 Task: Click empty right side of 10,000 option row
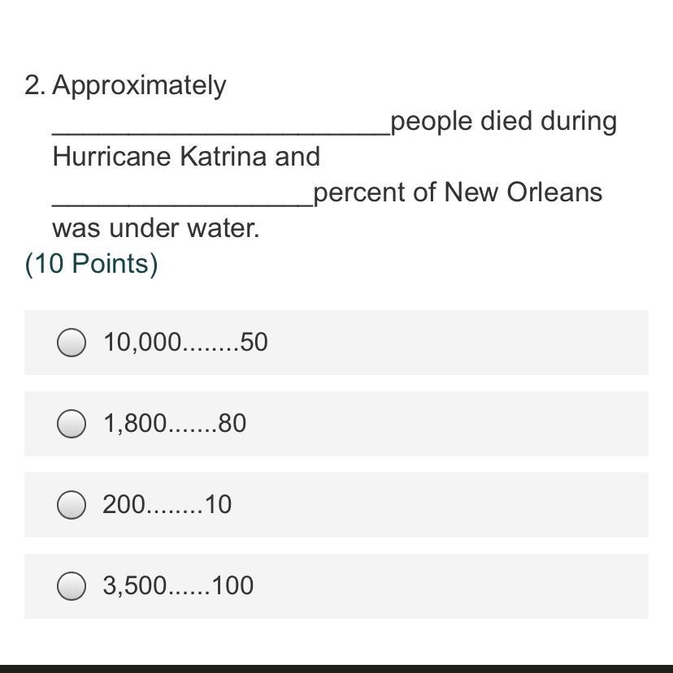[x=488, y=343]
